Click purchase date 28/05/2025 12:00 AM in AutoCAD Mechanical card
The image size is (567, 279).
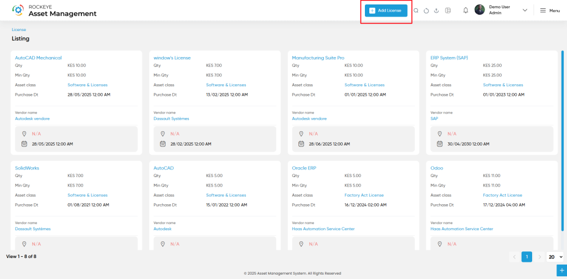(x=88, y=95)
